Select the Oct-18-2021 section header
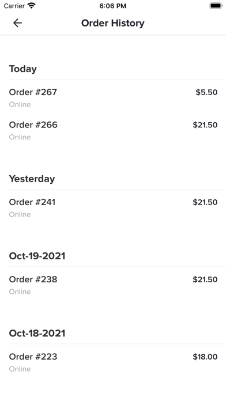 click(x=37, y=333)
